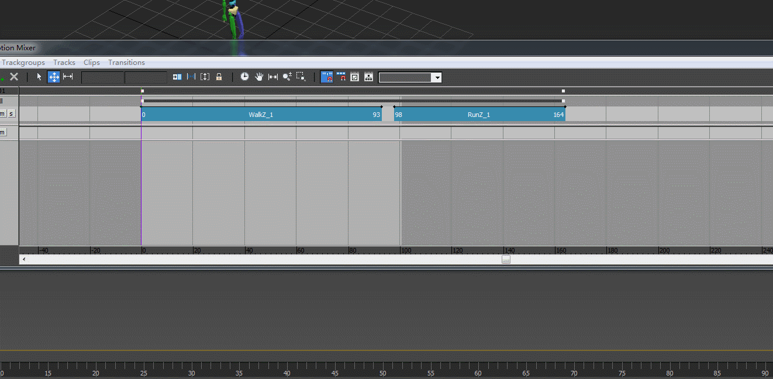The image size is (773, 379).
Task: Click the RunZ_1 clip end frame 164
Action: click(558, 115)
